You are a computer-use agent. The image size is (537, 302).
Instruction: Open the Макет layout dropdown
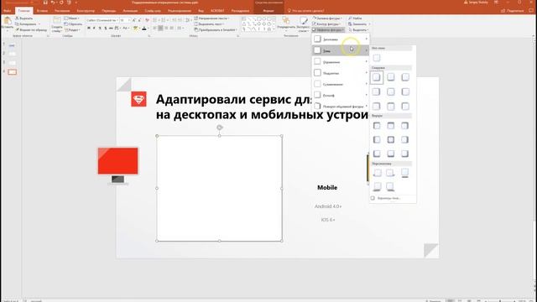tap(71, 18)
